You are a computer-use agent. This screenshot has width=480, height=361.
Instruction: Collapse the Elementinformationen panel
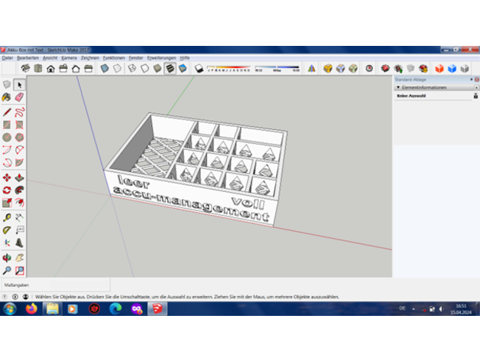(397, 87)
